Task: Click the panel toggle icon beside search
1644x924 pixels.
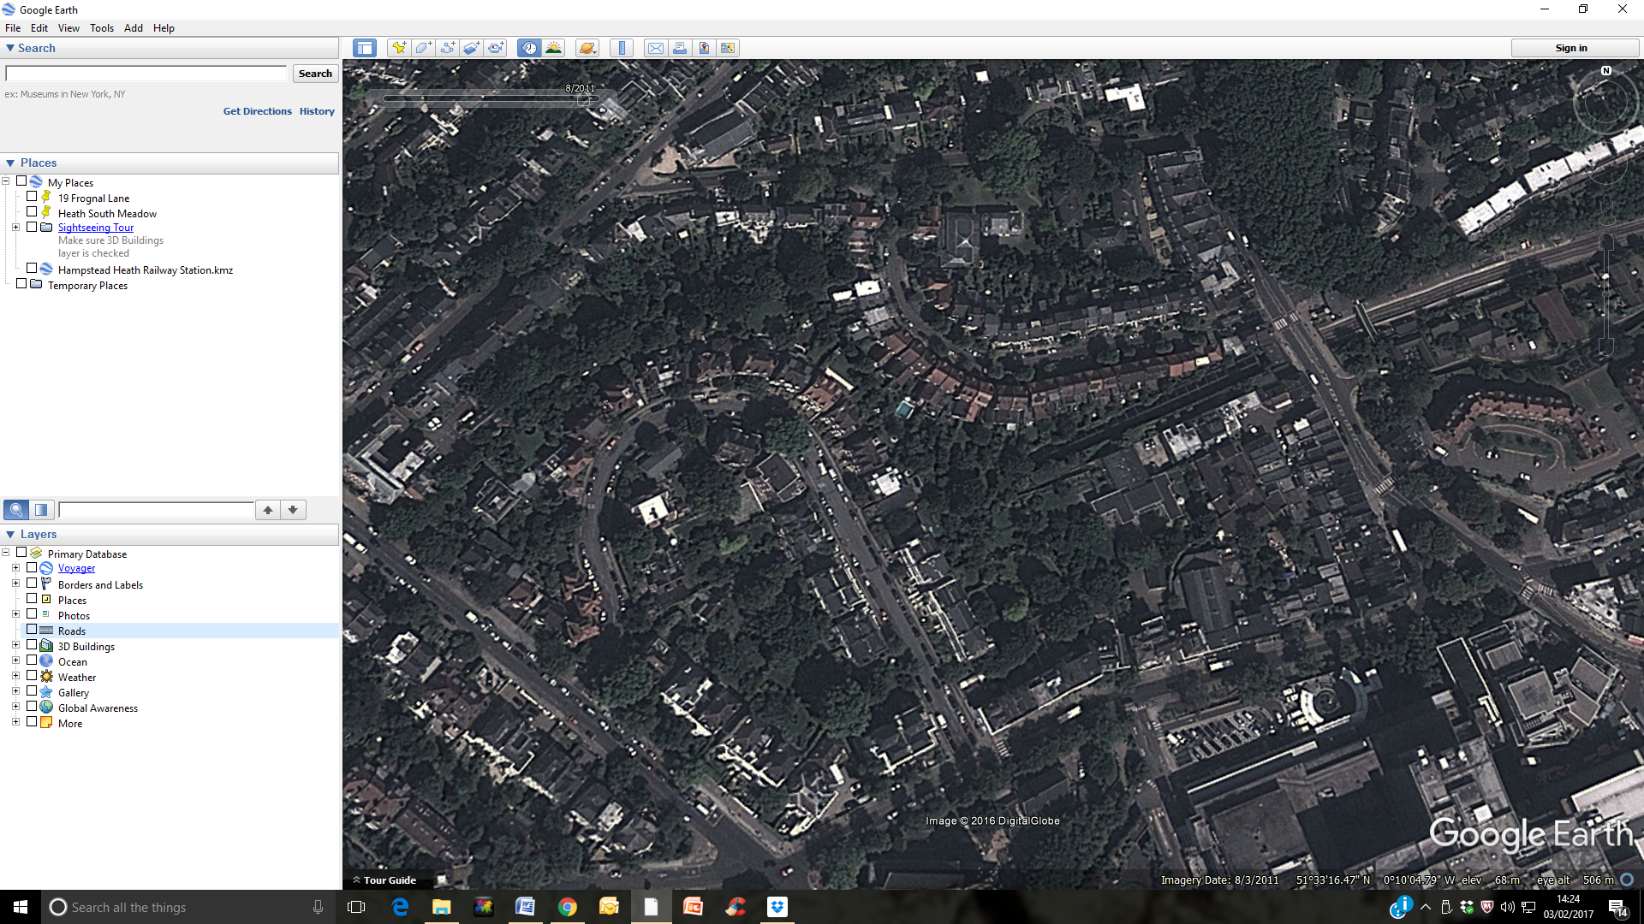Action: (41, 510)
